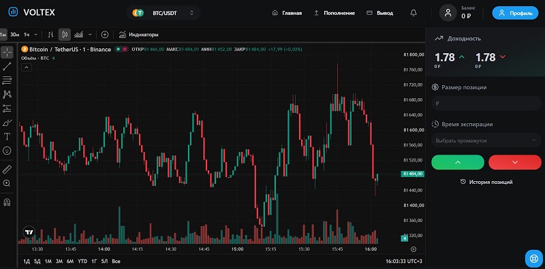545x269 pixels.
Task: Open the Индикаторы indicators menu
Action: 139,35
